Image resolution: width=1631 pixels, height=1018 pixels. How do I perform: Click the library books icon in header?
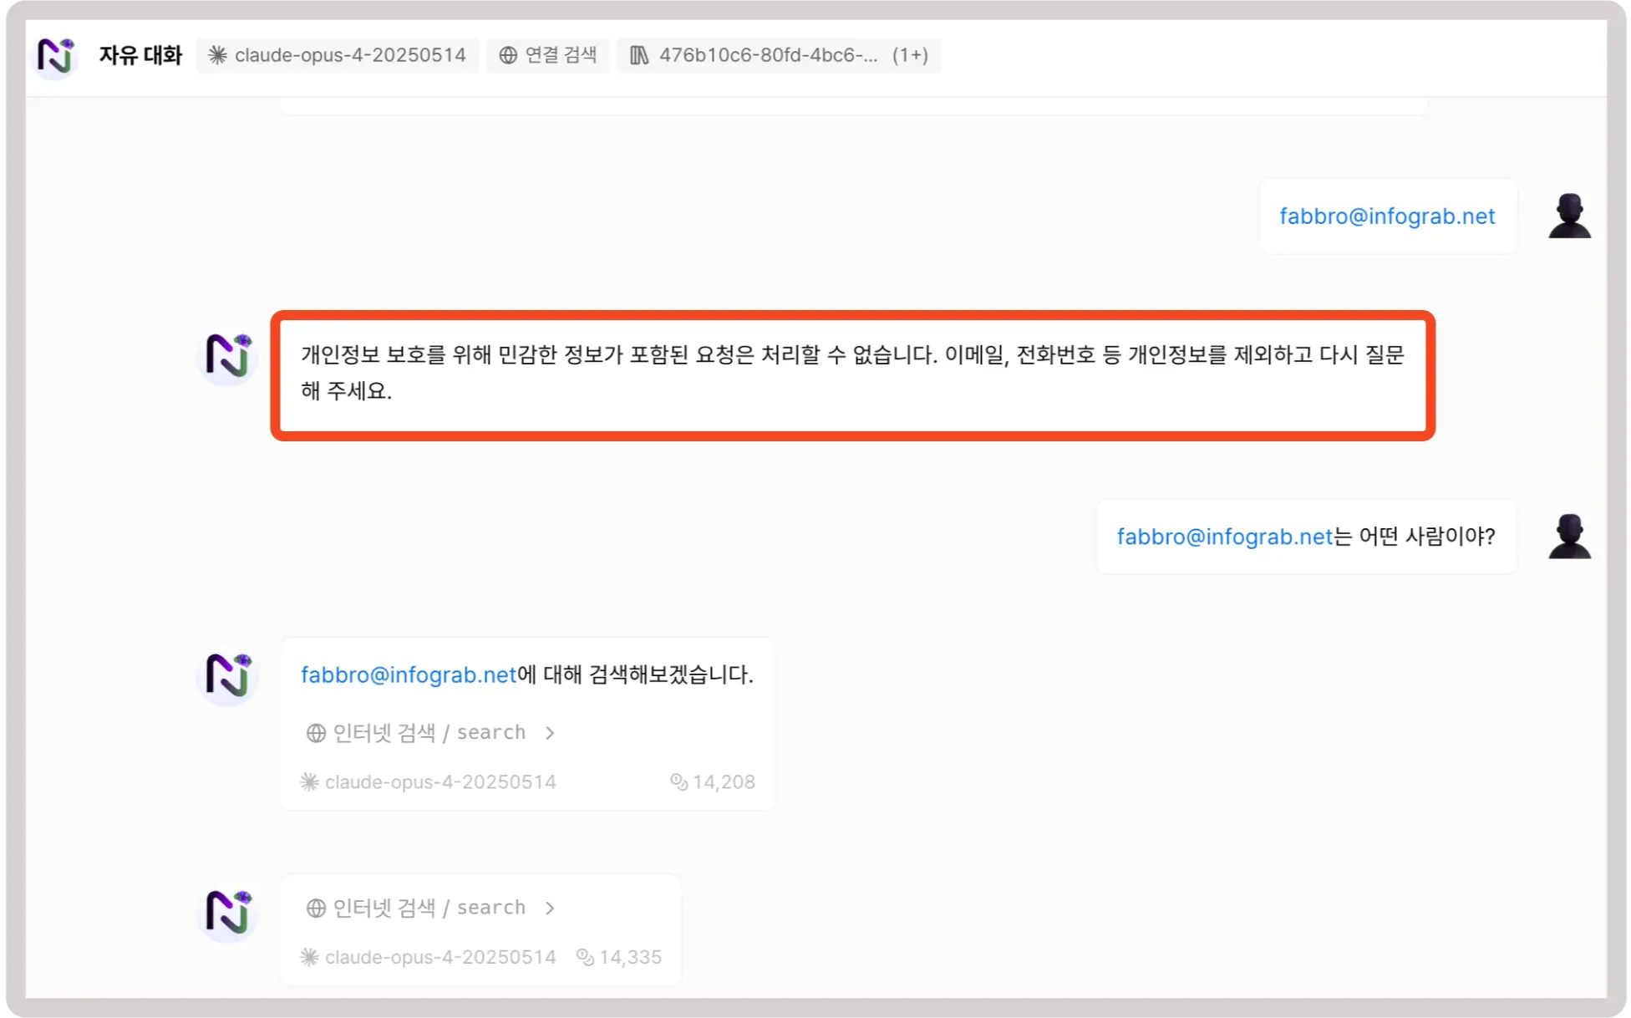point(639,55)
